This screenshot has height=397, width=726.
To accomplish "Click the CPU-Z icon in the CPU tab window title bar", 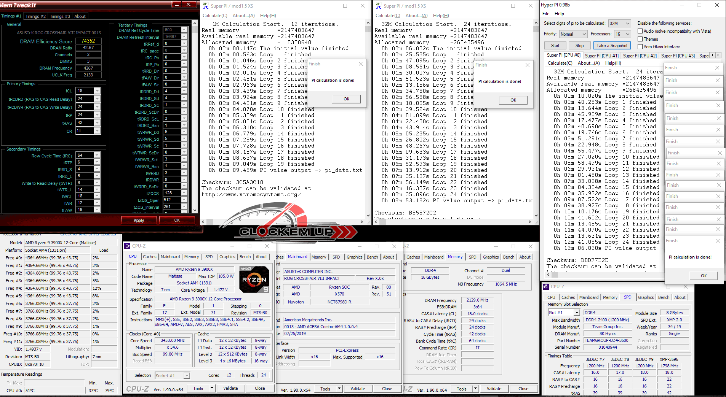I will pos(128,246).
